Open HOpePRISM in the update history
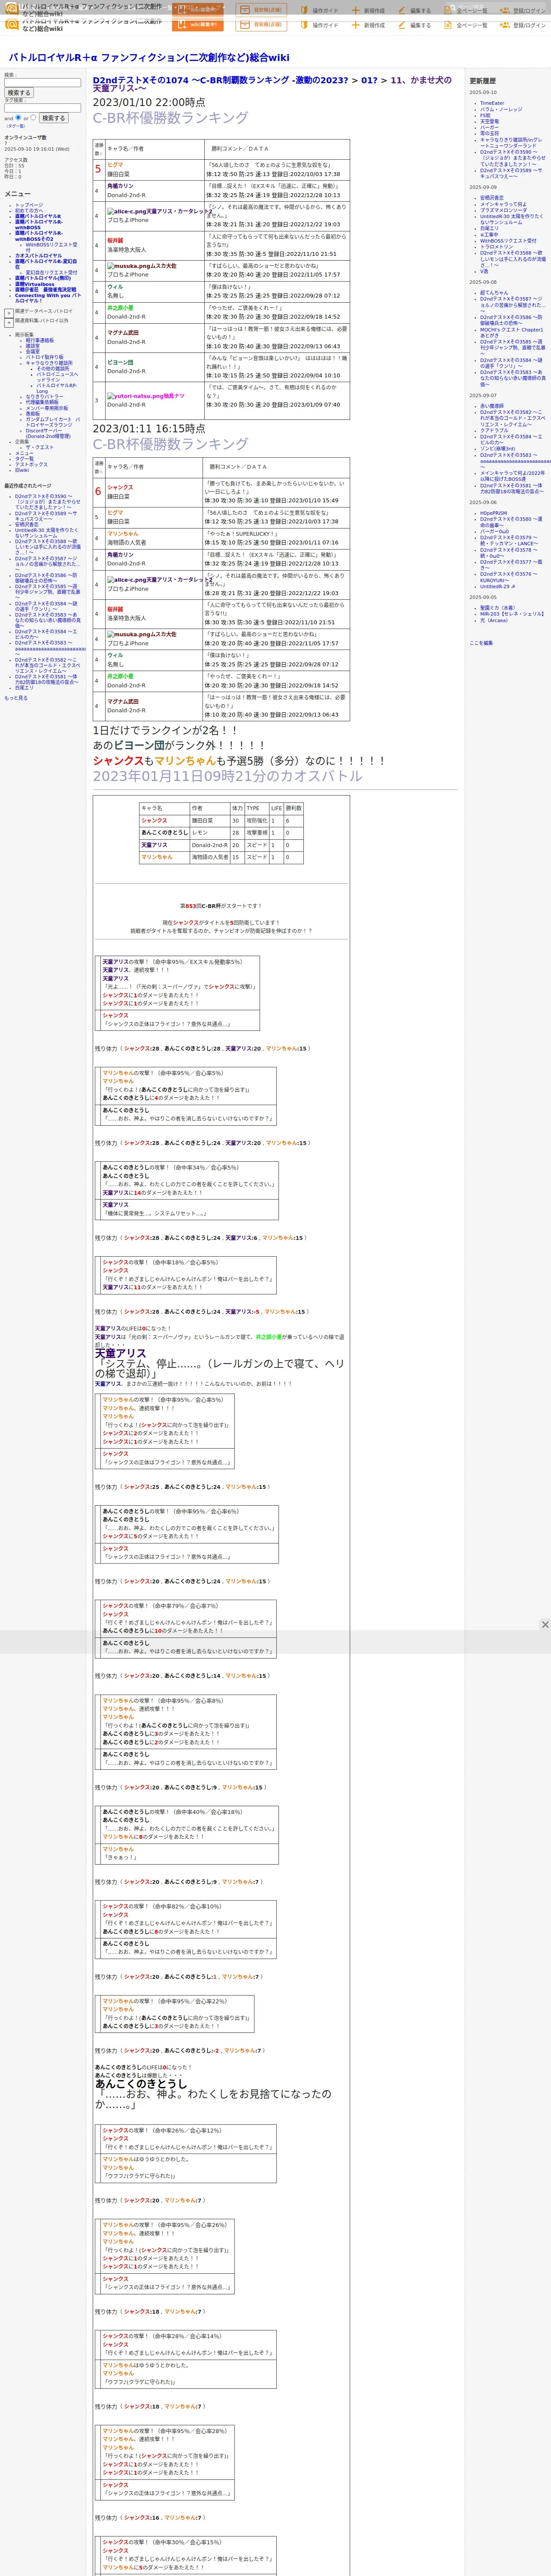The image size is (551, 2576). [493, 513]
